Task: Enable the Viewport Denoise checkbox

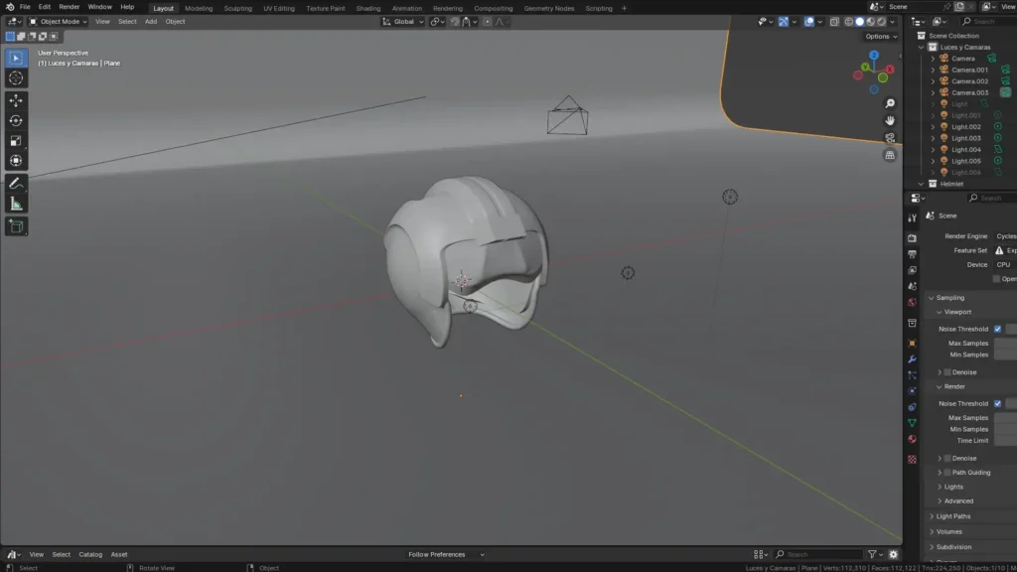Action: point(947,372)
